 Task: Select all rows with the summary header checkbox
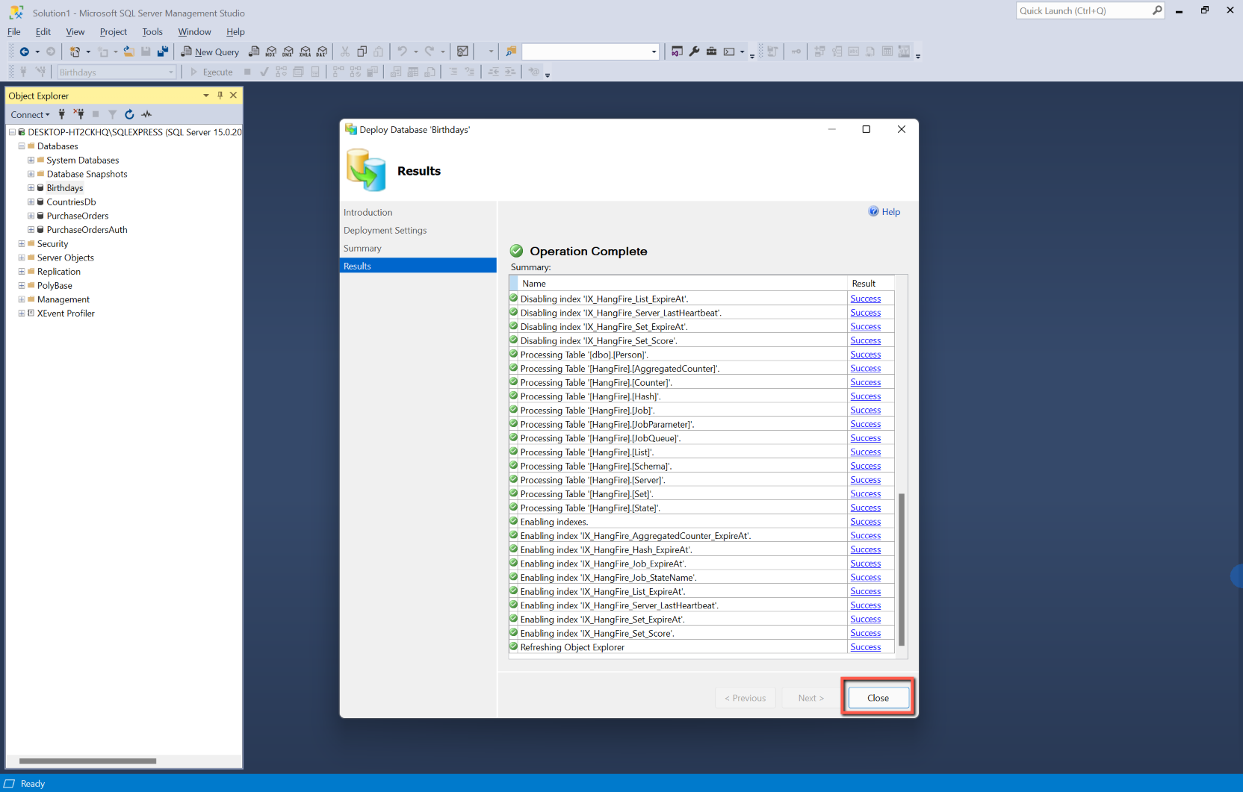click(513, 283)
